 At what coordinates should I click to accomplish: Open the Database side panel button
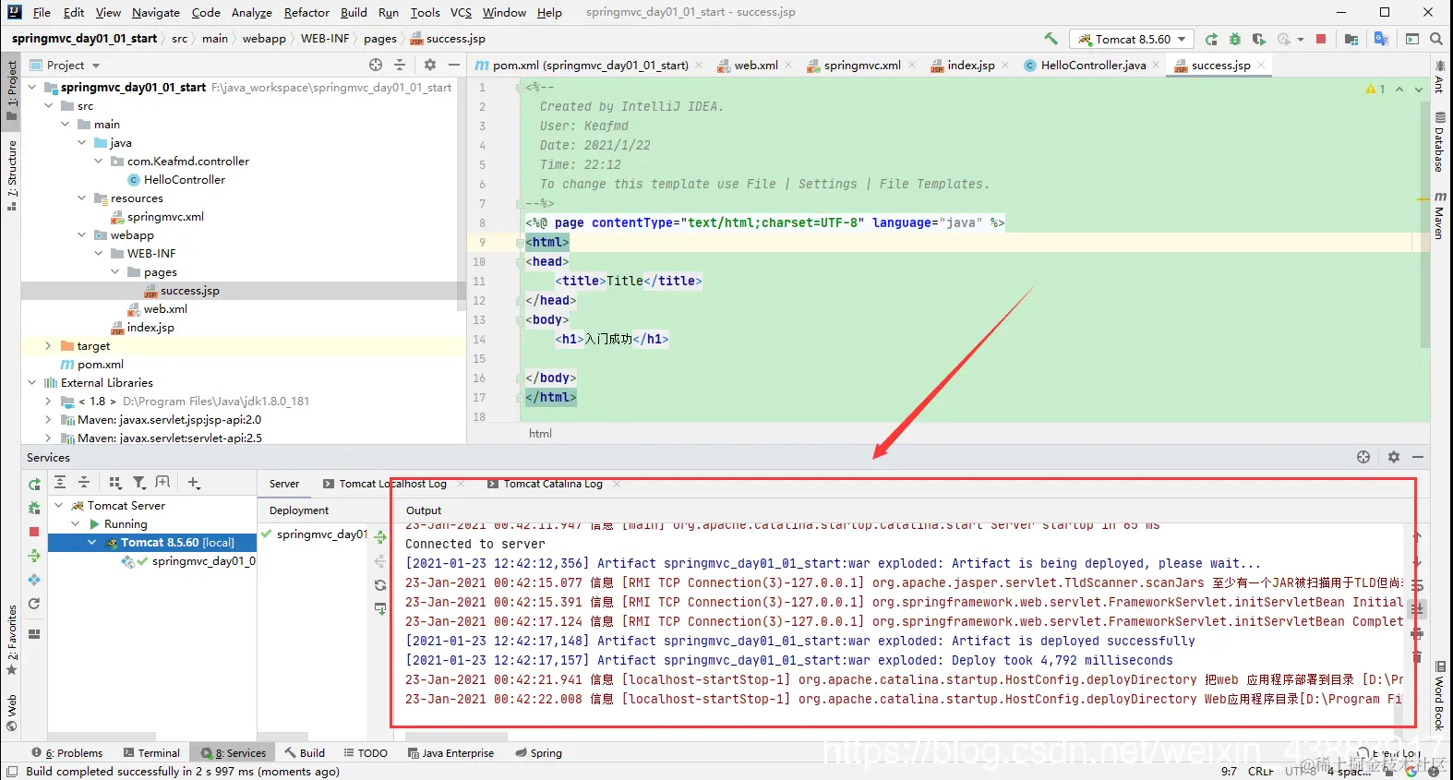[1440, 143]
